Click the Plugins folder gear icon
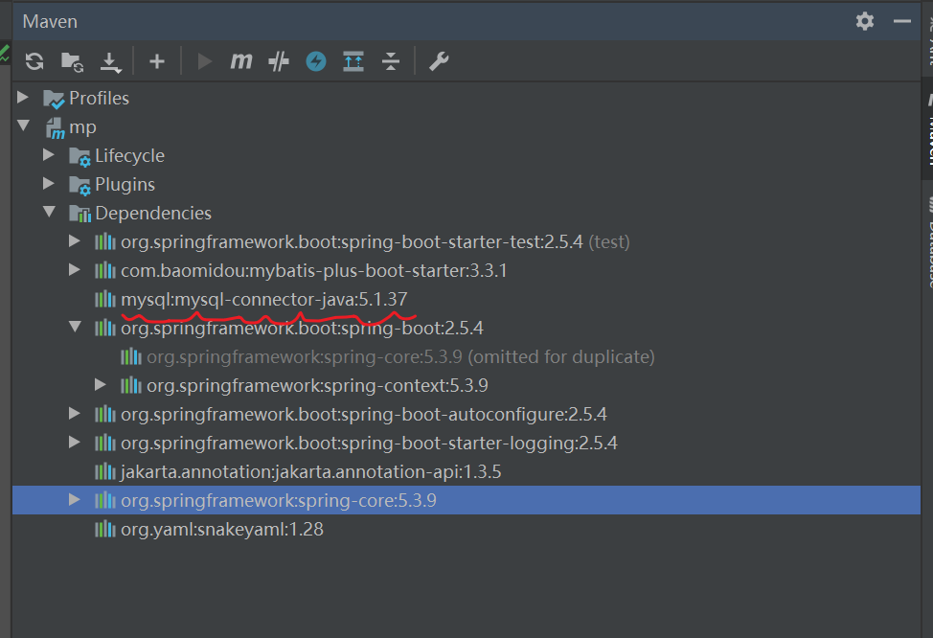This screenshot has width=933, height=638. pyautogui.click(x=80, y=185)
